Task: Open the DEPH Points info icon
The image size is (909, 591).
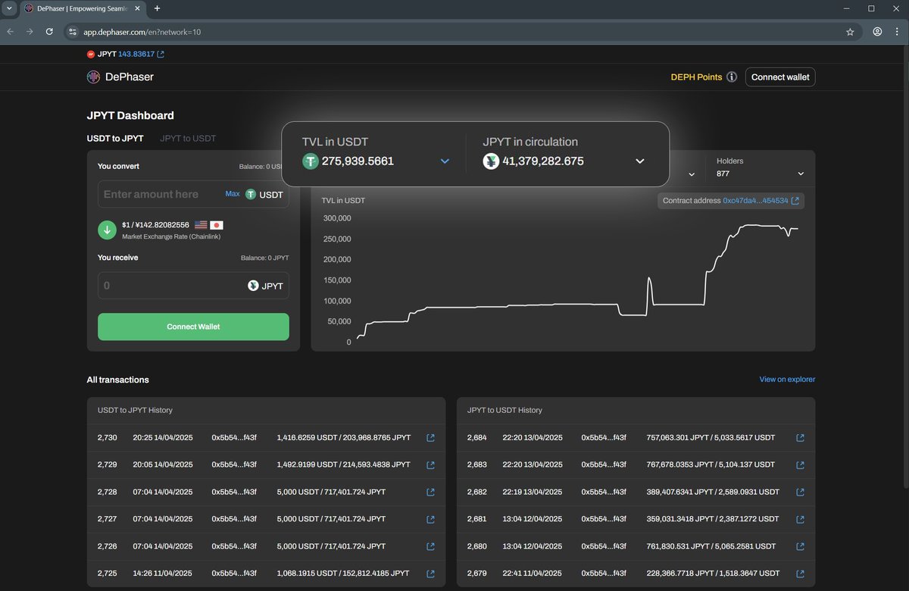Action: [x=731, y=77]
